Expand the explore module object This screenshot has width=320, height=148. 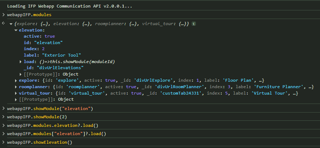click(16, 81)
